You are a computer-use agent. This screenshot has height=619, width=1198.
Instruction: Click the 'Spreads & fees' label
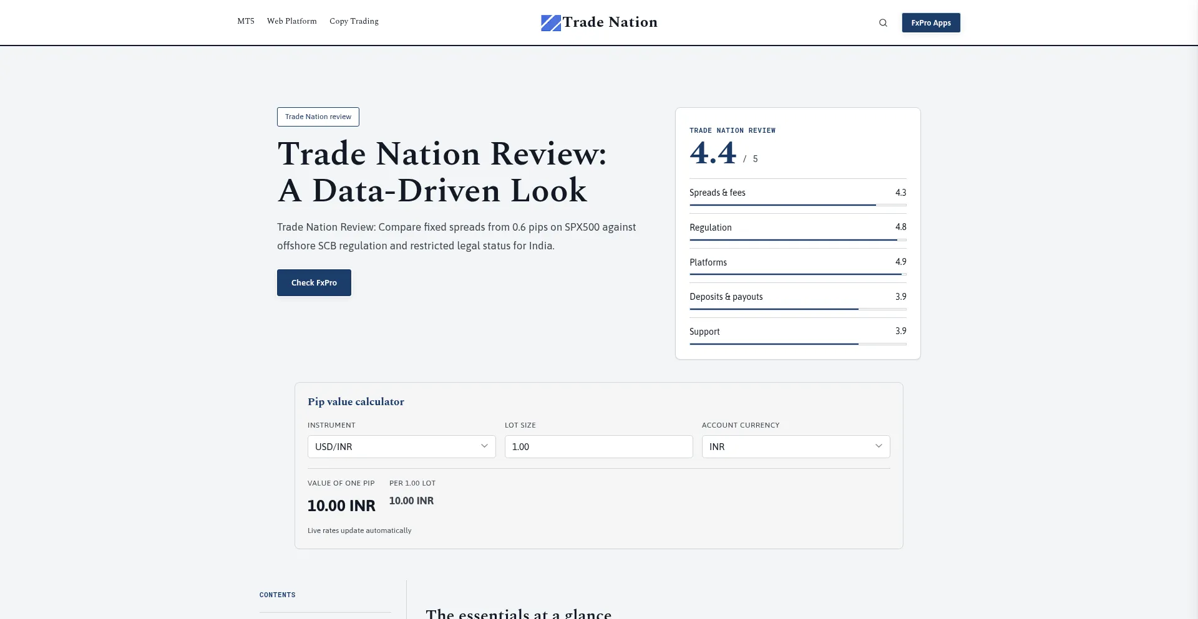718,193
